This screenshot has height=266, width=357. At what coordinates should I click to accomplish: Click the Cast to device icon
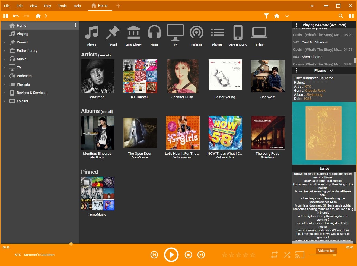[x=299, y=255]
